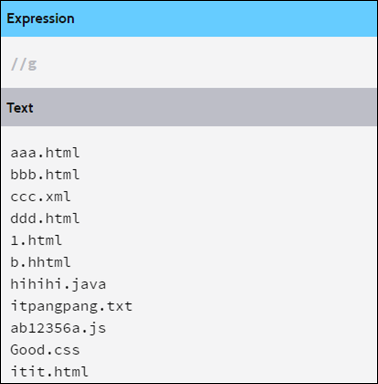The width and height of the screenshot is (378, 384).
Task: Click the Expression header bar
Action: click(189, 19)
